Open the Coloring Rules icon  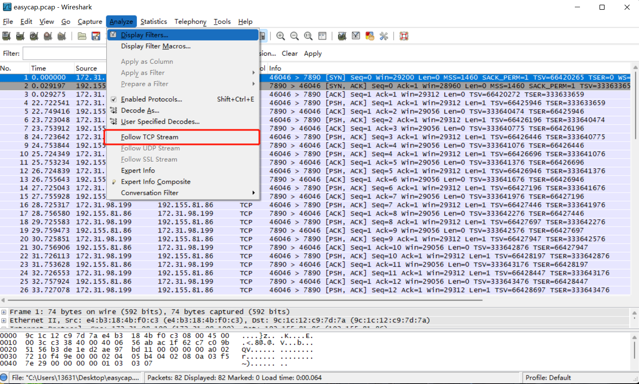[370, 36]
